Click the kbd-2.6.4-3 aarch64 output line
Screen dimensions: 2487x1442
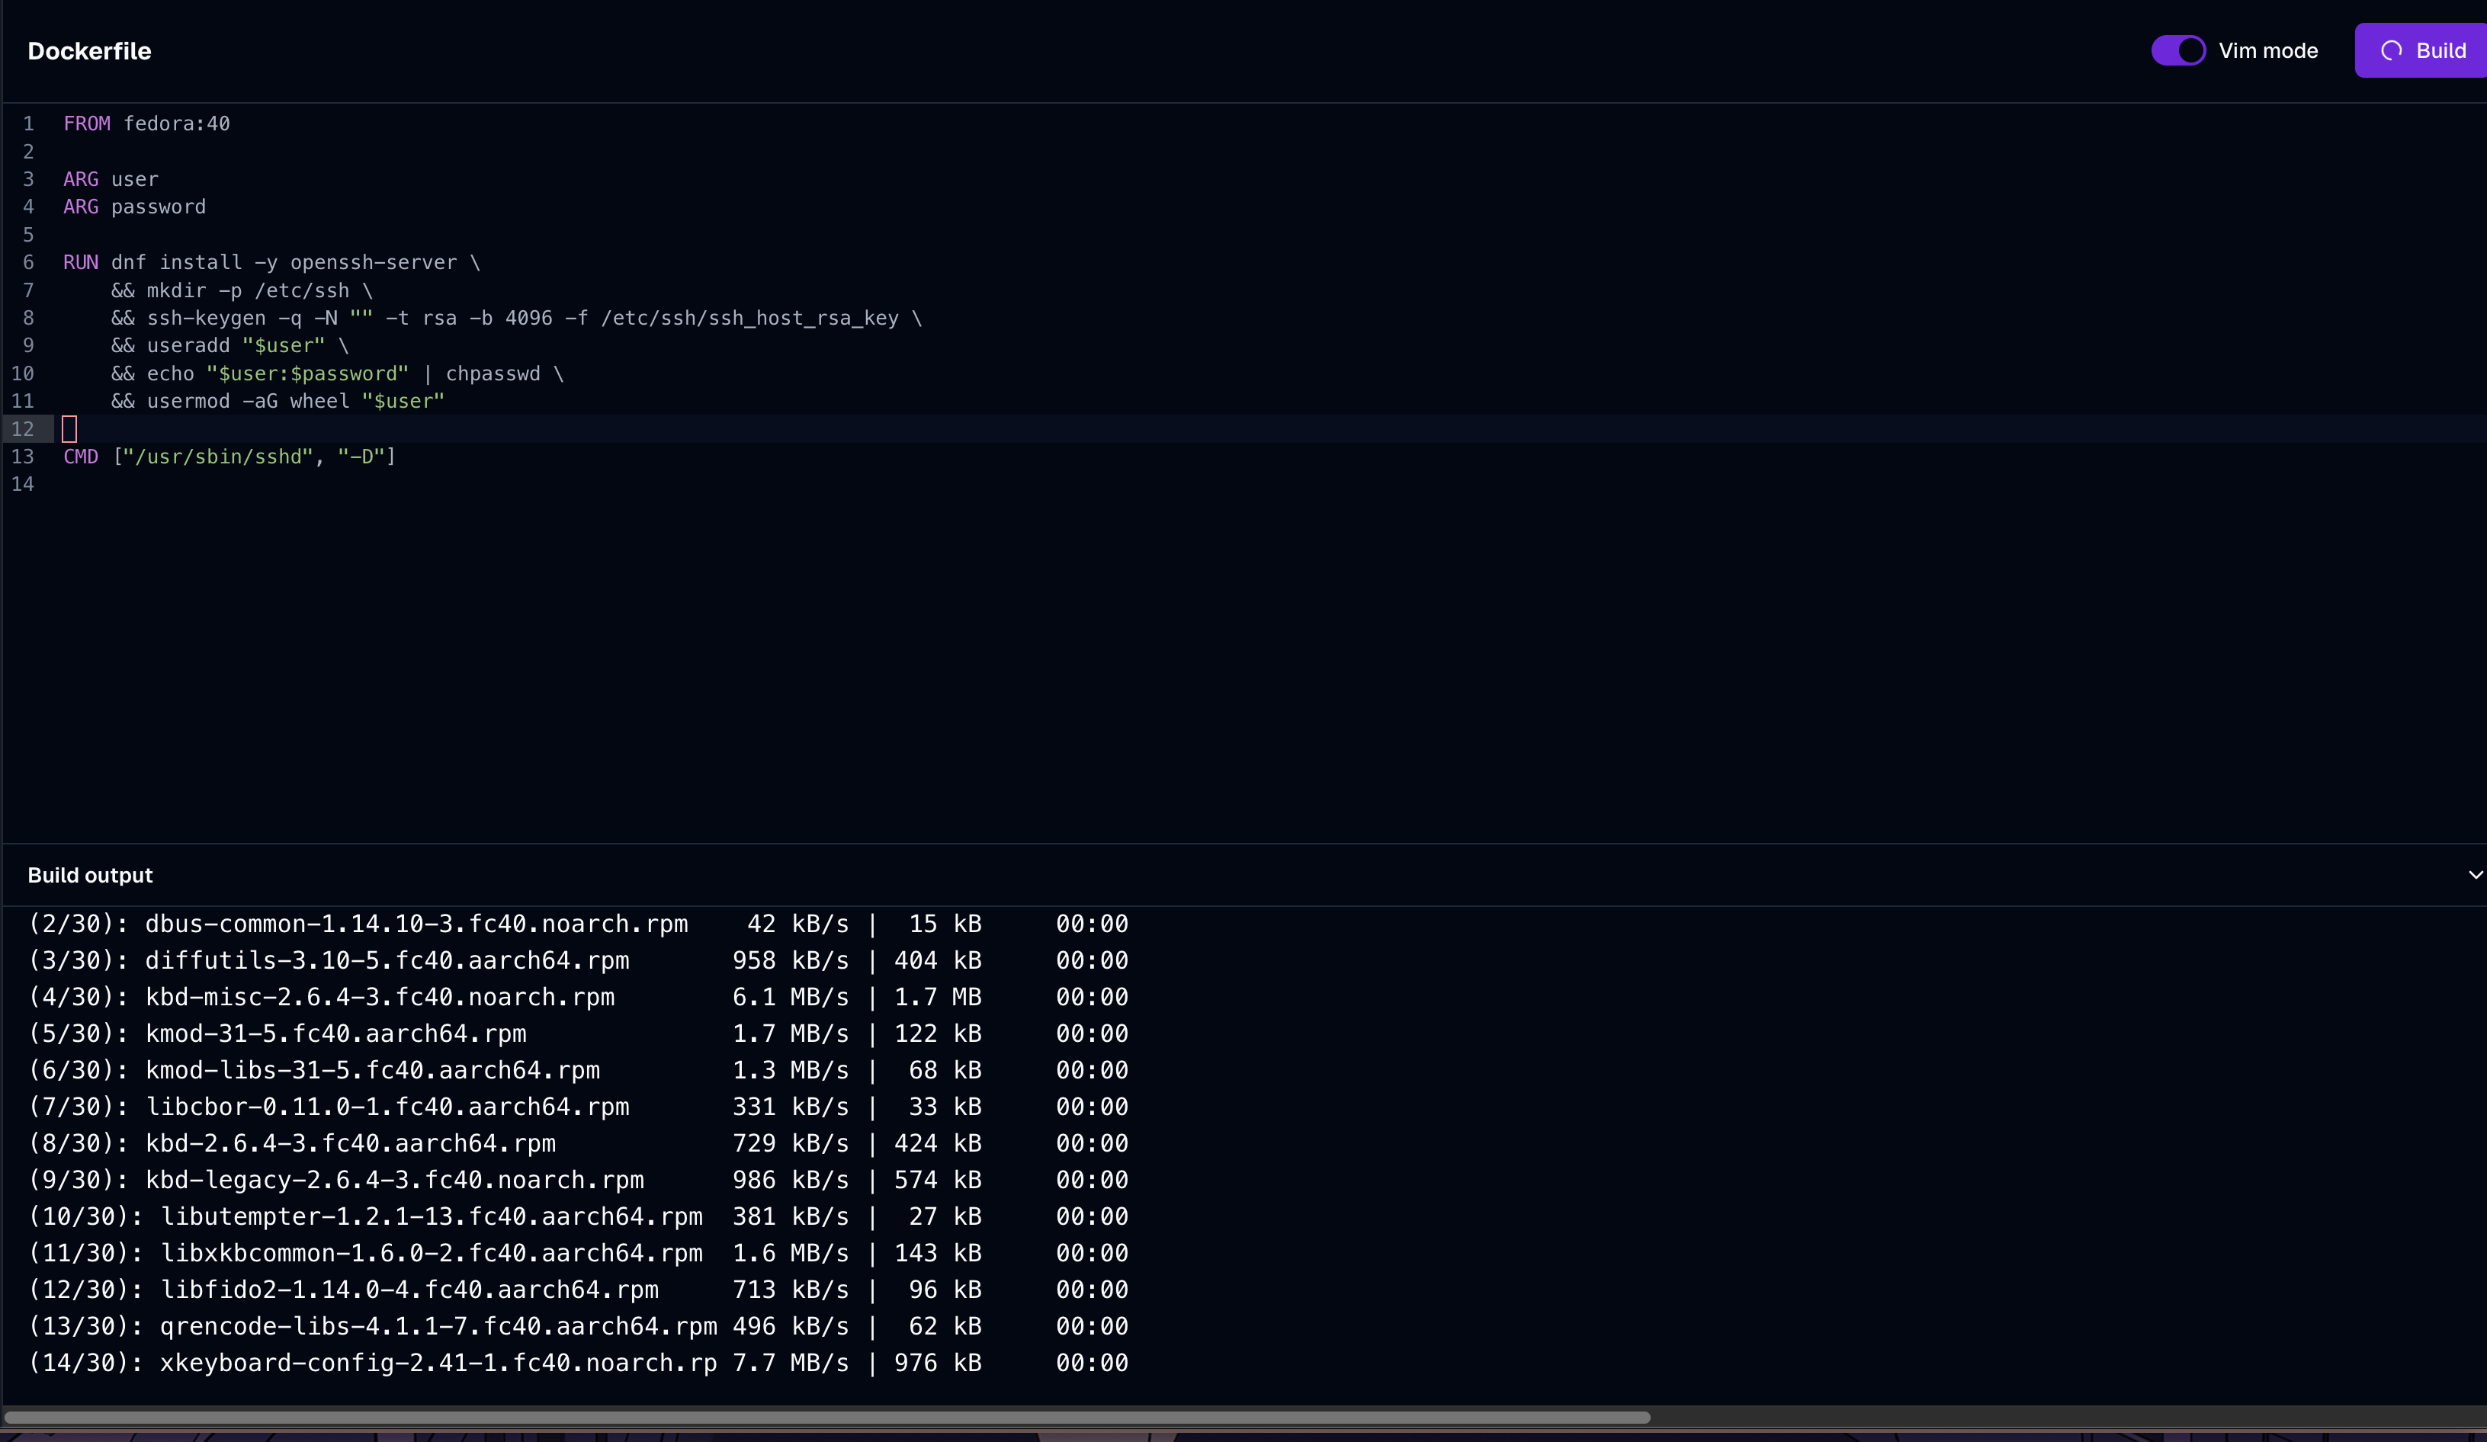(x=579, y=1143)
